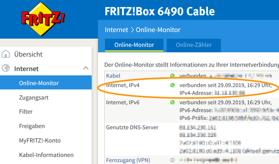Switch to the Online-Zähler tab

(x=194, y=45)
